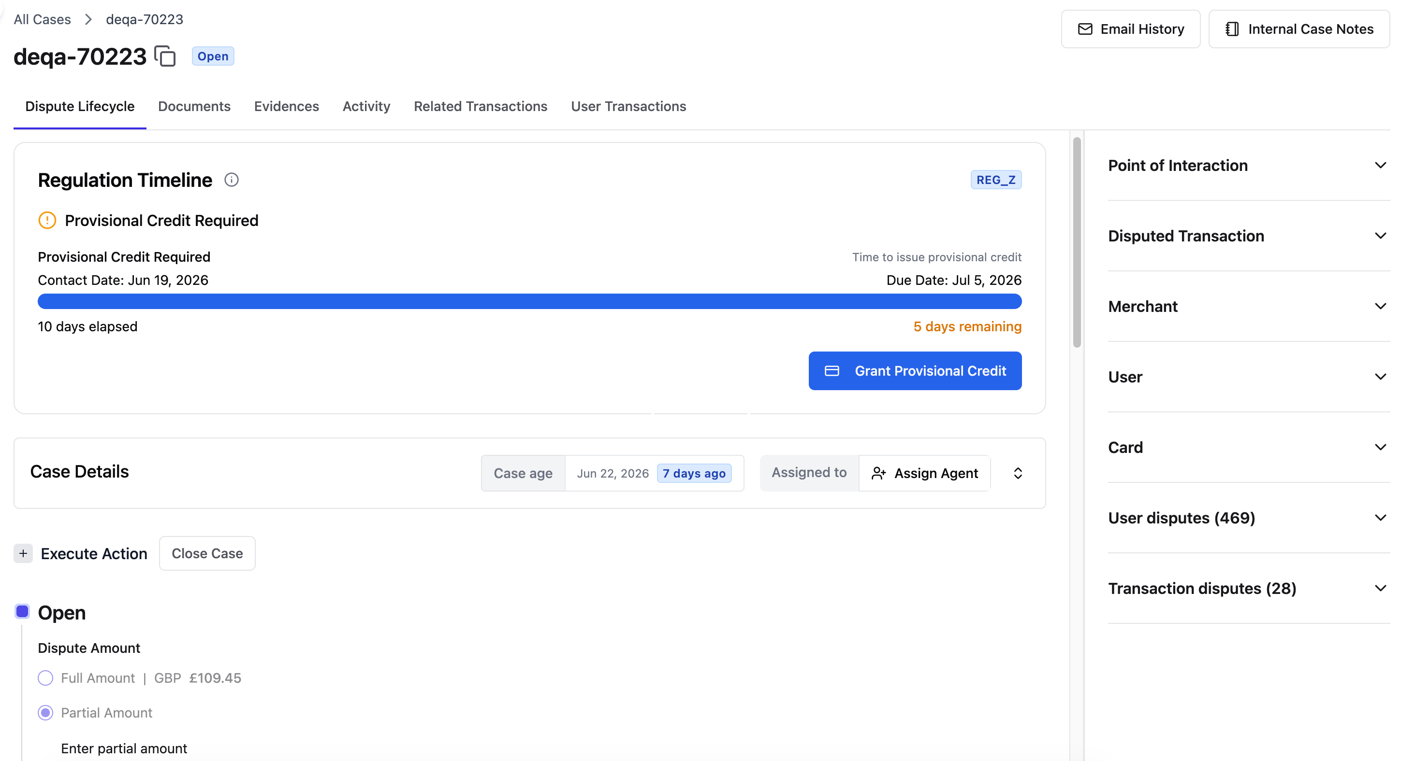Screen dimensions: 1401x761
Task: Expand the Merchant section
Action: (1249, 306)
